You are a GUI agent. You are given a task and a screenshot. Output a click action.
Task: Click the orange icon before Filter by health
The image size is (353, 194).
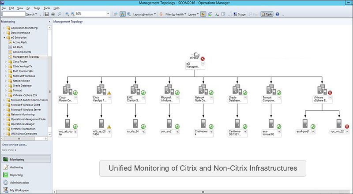click(x=161, y=14)
